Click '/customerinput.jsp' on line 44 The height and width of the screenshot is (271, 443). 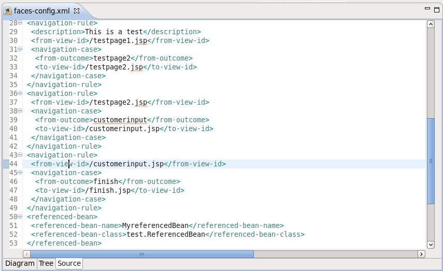tap(126, 164)
